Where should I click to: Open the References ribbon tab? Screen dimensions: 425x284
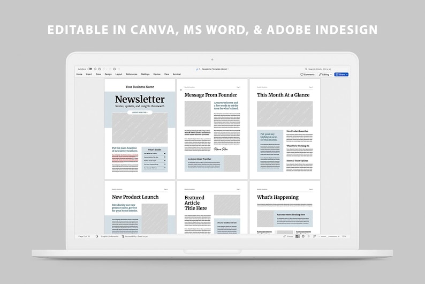tap(132, 74)
